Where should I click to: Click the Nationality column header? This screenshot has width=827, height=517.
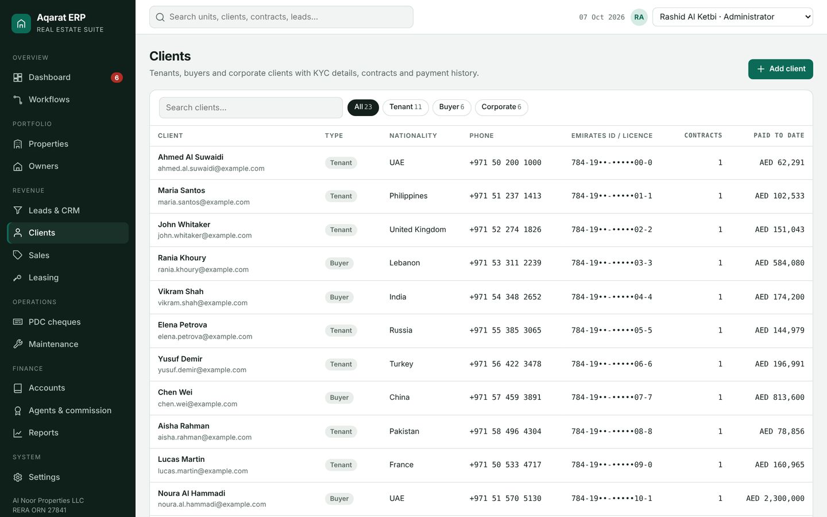coord(413,136)
